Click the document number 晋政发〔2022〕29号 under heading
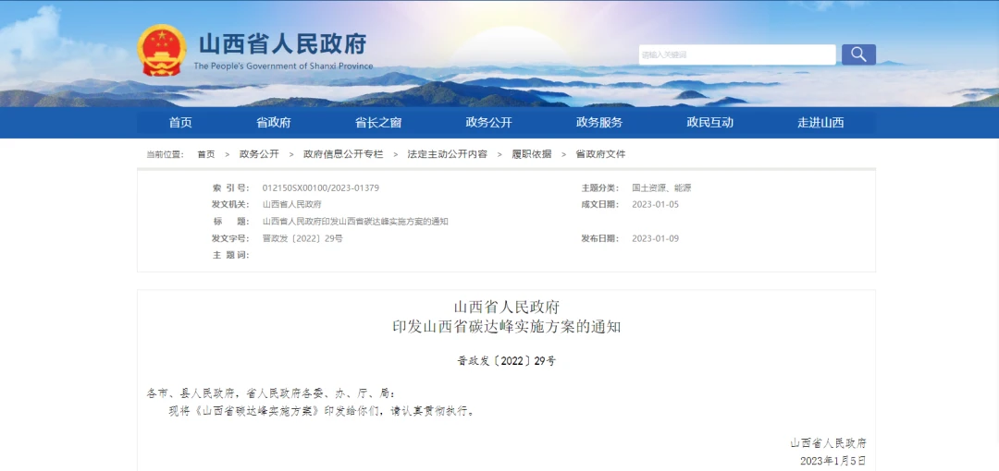999x471 pixels. pyautogui.click(x=506, y=361)
